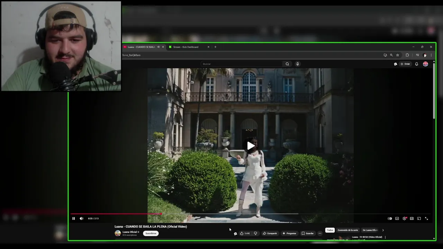Switch to the Stream - Kick Dashboard tab

(186, 47)
